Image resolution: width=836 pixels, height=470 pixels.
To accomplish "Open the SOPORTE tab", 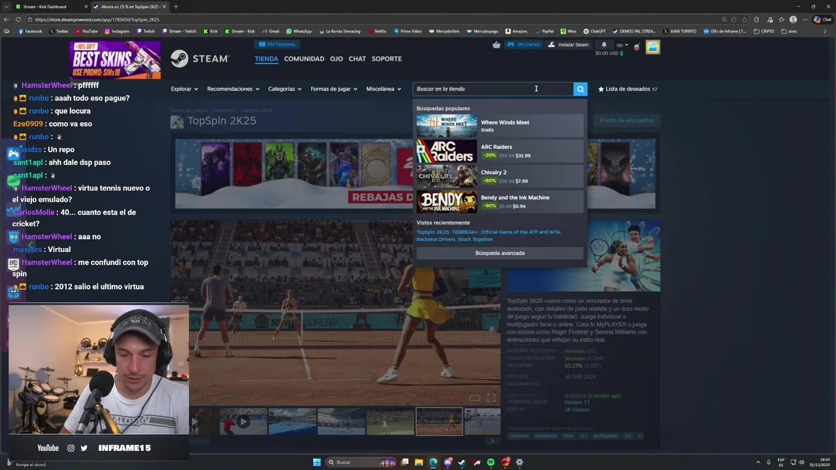I will point(387,59).
